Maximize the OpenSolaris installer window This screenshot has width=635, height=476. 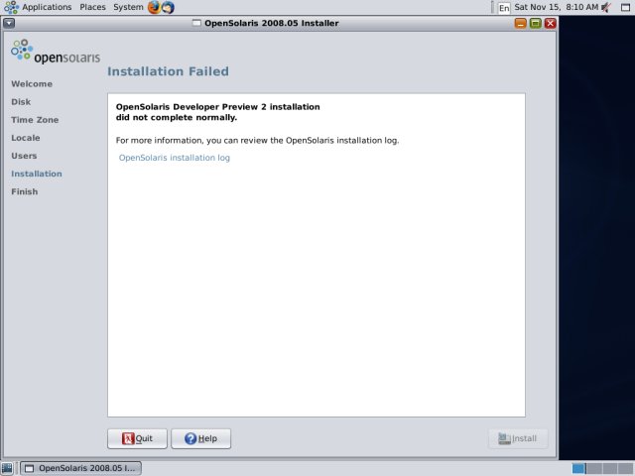pos(536,23)
